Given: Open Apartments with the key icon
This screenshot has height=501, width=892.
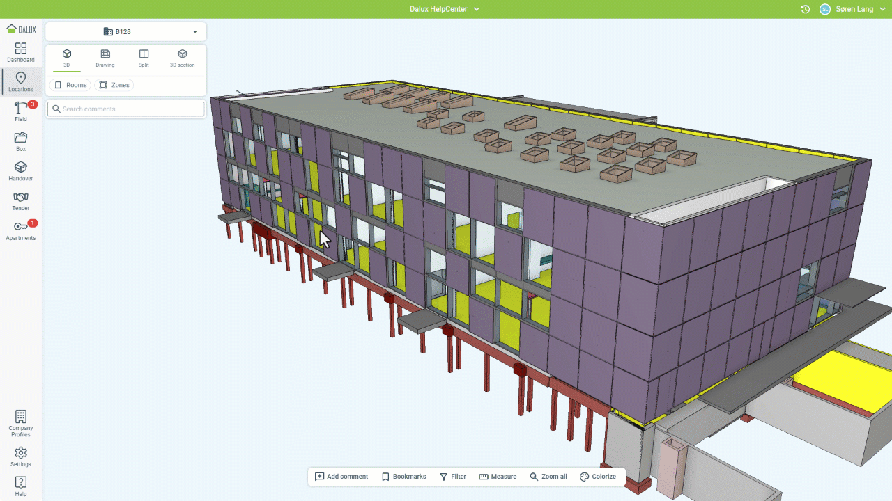Looking at the screenshot, I should click(x=21, y=230).
